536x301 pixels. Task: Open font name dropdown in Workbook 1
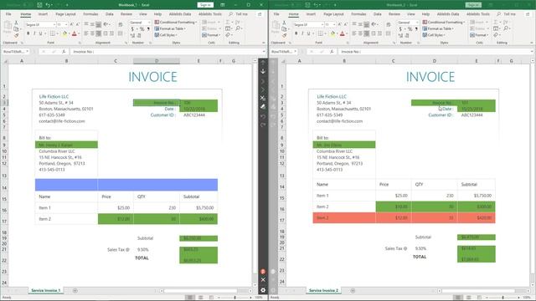[x=54, y=25]
